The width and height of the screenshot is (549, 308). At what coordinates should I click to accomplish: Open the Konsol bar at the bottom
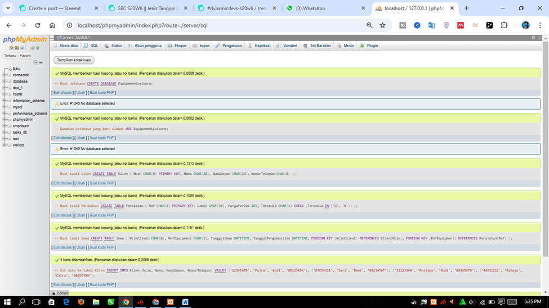[60, 293]
